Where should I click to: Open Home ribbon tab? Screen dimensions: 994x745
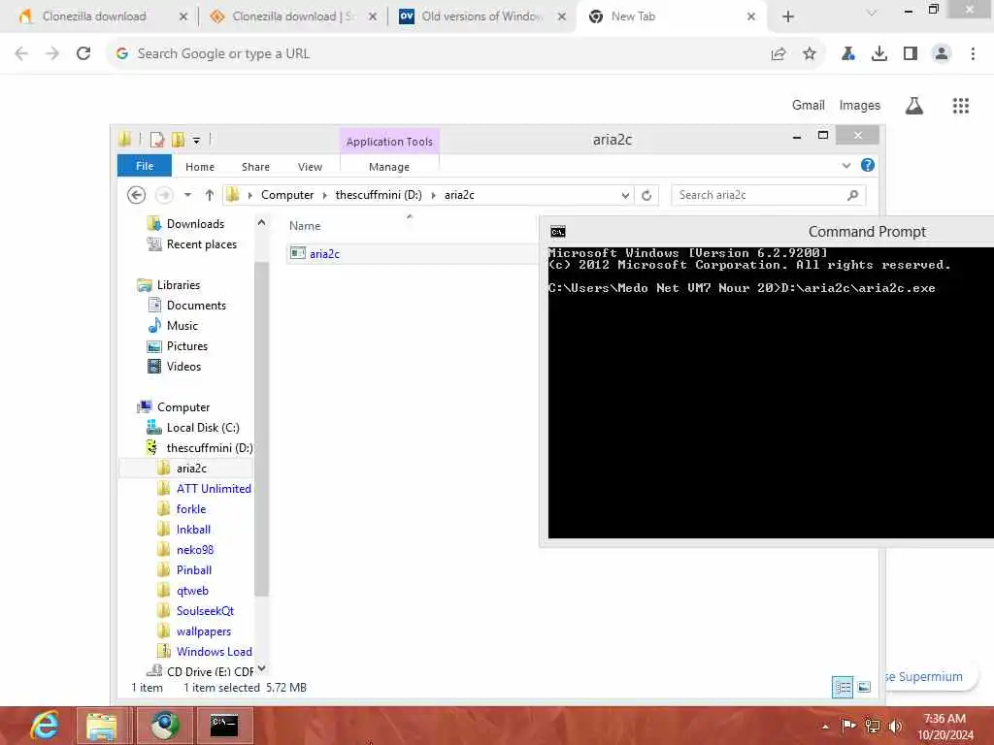click(200, 167)
